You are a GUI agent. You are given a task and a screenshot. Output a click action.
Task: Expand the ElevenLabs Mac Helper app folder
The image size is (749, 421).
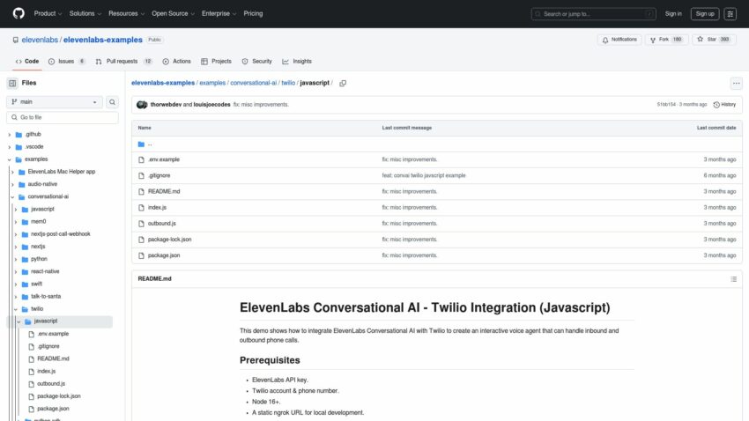pos(61,172)
